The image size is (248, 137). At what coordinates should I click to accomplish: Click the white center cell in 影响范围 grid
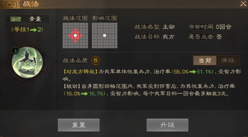pos(104,35)
